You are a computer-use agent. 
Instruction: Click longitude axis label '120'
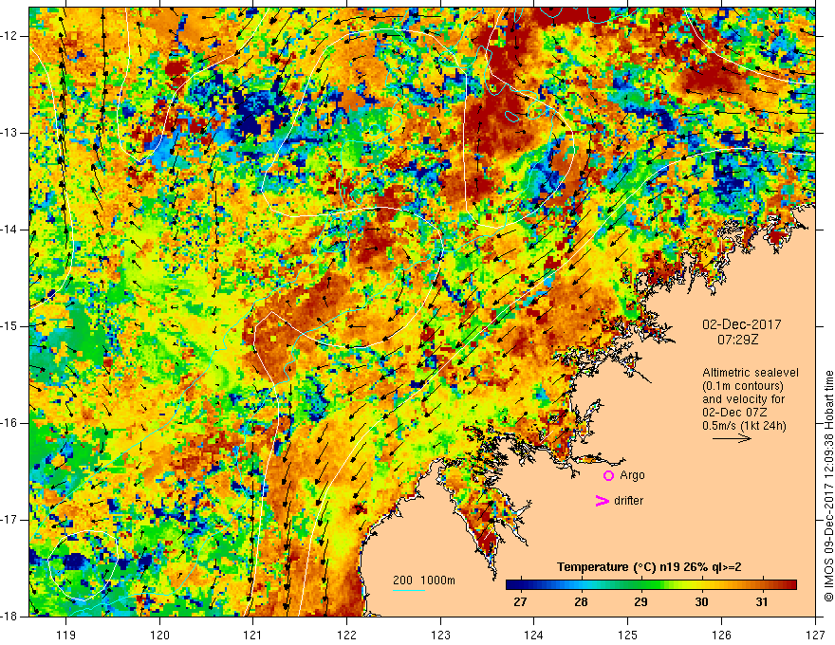point(159,635)
